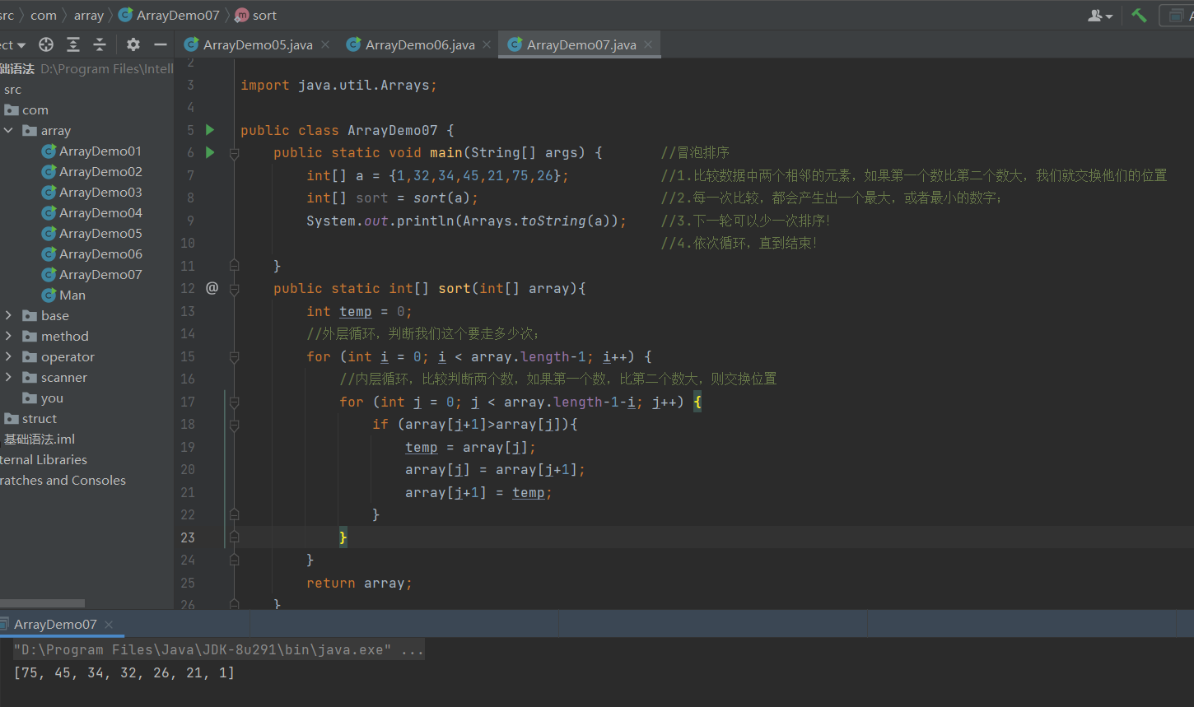Run class from gutter arrow on line 5

(x=210, y=129)
